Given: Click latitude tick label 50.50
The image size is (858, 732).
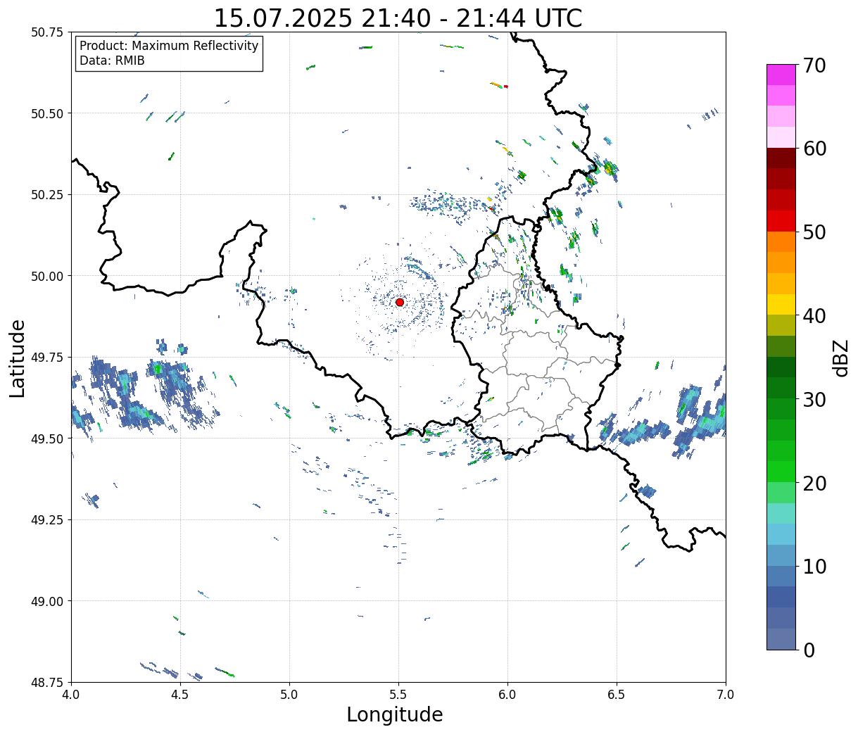Looking at the screenshot, I should [x=46, y=113].
